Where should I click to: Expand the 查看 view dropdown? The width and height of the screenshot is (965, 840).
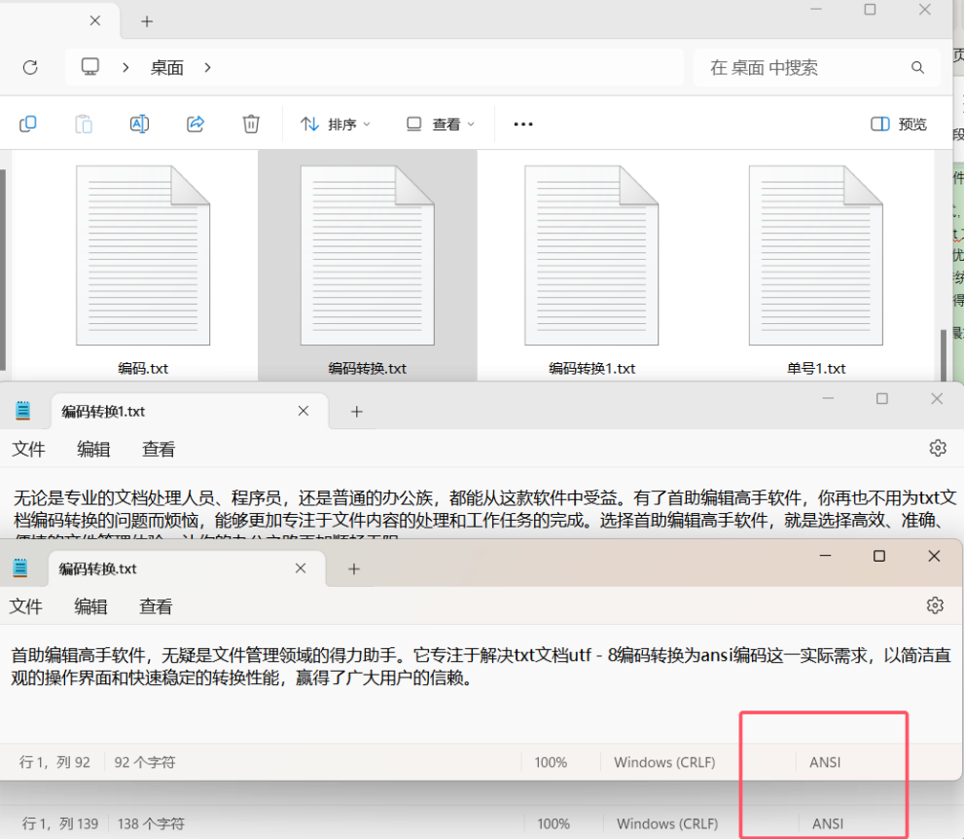pos(441,124)
